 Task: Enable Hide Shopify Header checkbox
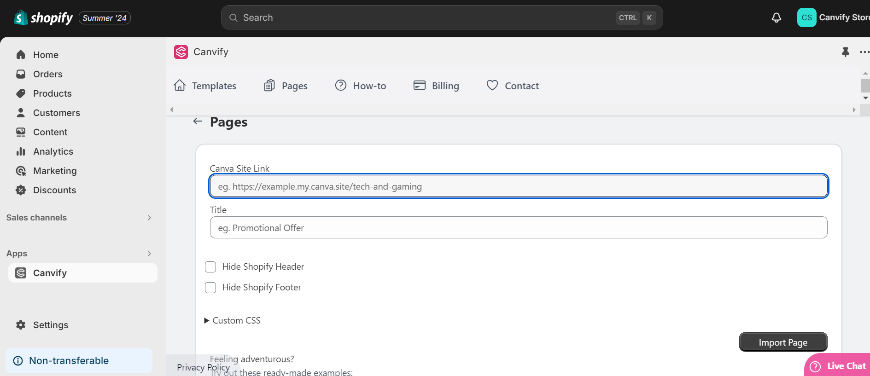coord(210,267)
